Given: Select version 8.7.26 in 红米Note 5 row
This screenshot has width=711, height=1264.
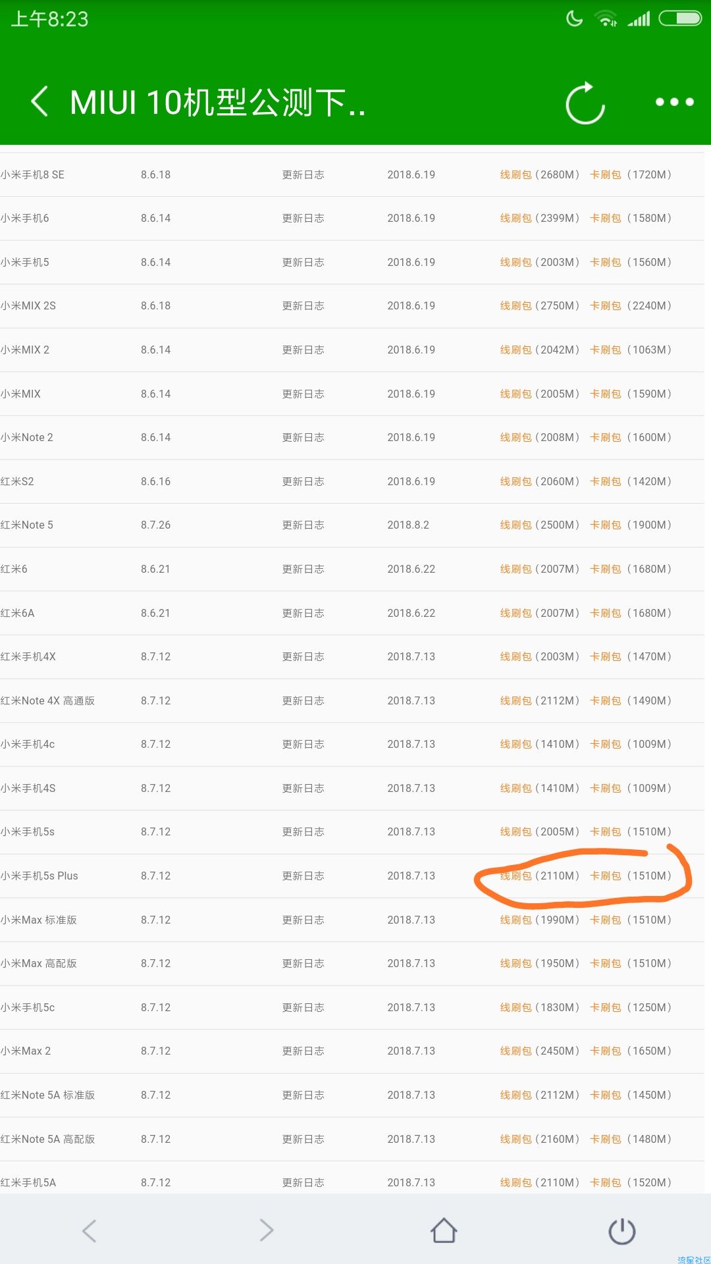Looking at the screenshot, I should pyautogui.click(x=155, y=525).
